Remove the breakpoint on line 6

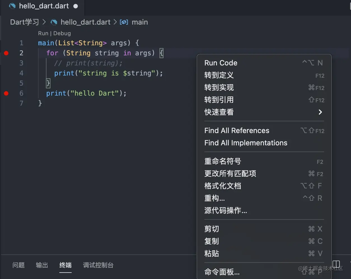(6, 93)
